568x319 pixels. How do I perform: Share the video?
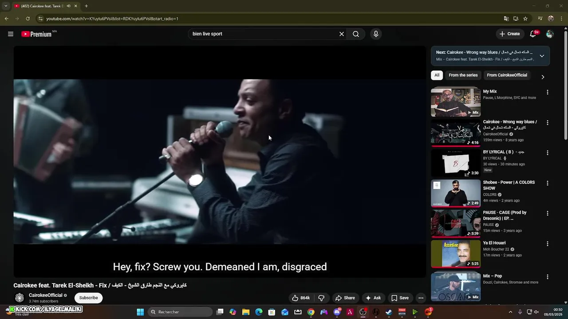coord(345,298)
